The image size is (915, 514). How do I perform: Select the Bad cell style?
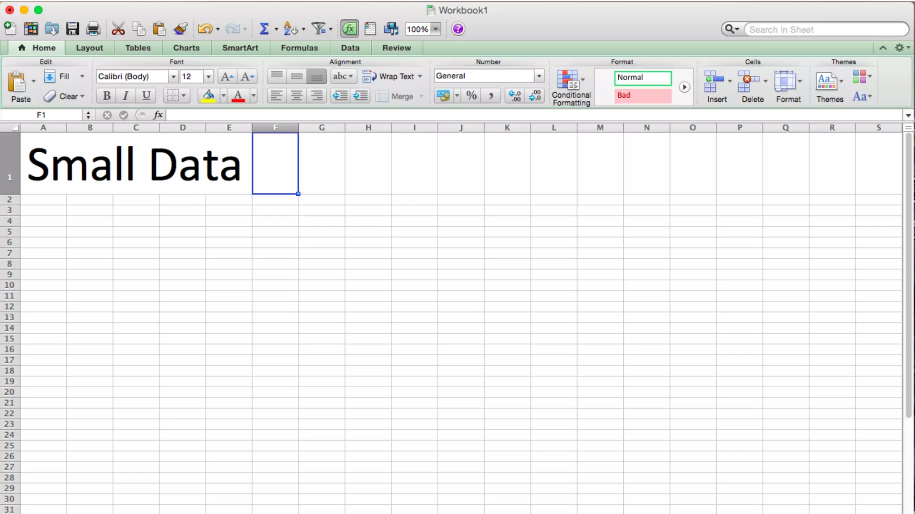[642, 95]
